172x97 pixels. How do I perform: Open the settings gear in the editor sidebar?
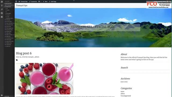pos(2,95)
